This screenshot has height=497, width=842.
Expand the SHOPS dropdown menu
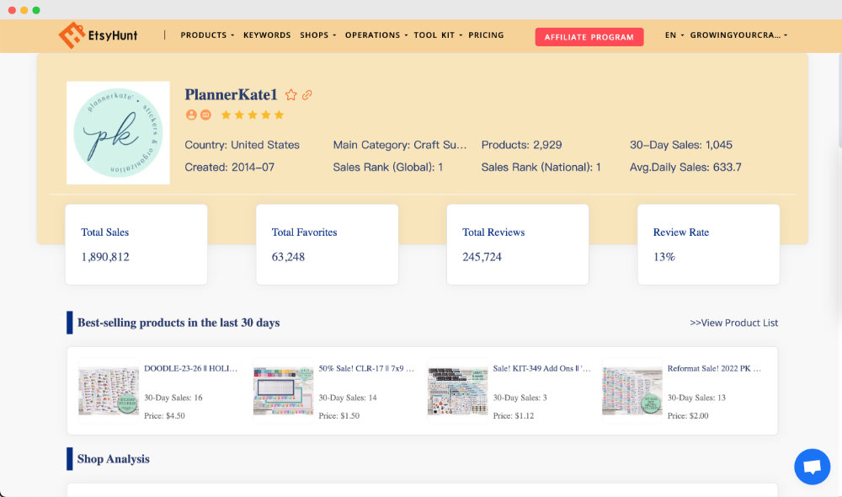[x=318, y=35]
